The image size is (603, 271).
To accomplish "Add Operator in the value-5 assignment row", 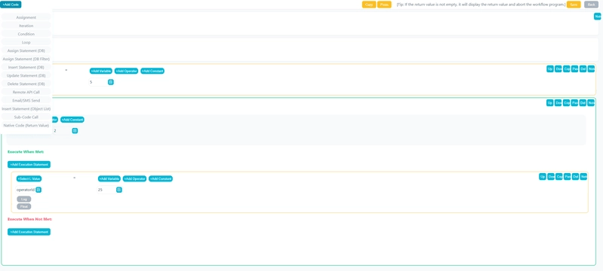I will (126, 71).
